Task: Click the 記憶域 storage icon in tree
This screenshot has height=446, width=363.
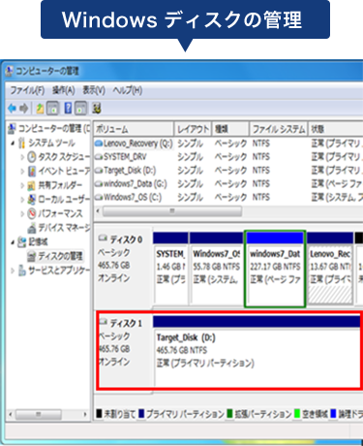Action: coord(21,241)
